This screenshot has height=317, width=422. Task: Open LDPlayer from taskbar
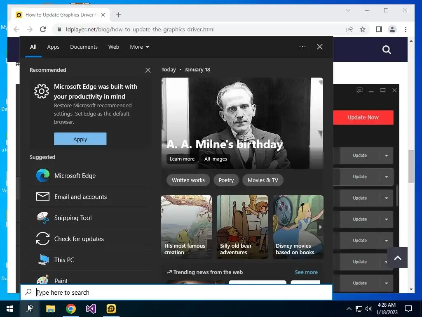coord(111,309)
